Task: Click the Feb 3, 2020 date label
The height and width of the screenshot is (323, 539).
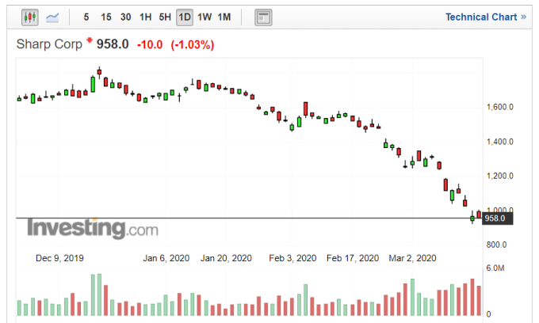Action: (292, 258)
